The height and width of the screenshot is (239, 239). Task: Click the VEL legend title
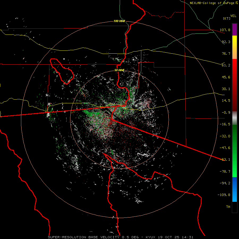233,16
